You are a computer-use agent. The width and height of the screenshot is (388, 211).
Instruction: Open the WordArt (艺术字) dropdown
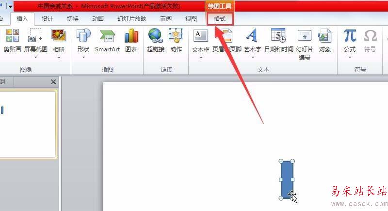pos(253,57)
